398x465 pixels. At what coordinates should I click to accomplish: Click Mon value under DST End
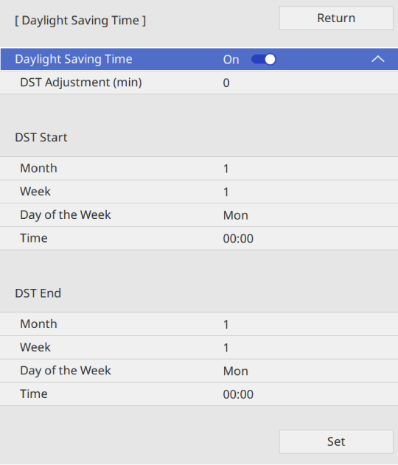pos(235,371)
